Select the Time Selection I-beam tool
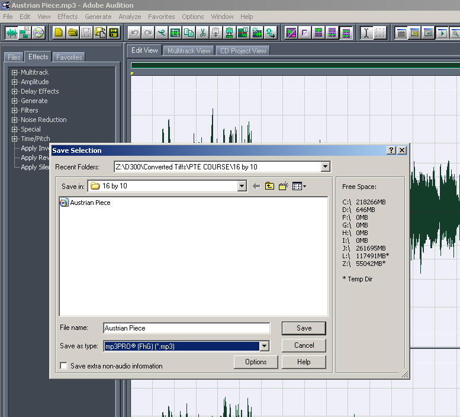The image size is (460, 417). (366, 33)
